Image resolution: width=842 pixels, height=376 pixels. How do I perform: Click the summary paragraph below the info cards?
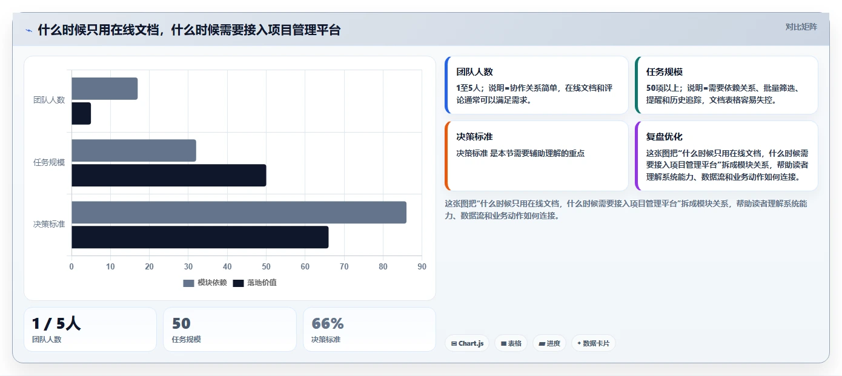(626, 209)
